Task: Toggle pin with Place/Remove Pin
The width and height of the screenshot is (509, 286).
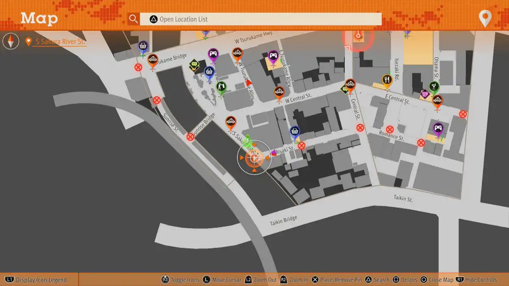Action: tap(338, 280)
